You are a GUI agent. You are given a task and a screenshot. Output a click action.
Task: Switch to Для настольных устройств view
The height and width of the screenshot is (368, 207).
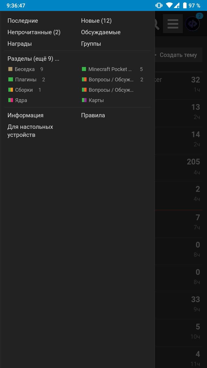click(x=30, y=131)
